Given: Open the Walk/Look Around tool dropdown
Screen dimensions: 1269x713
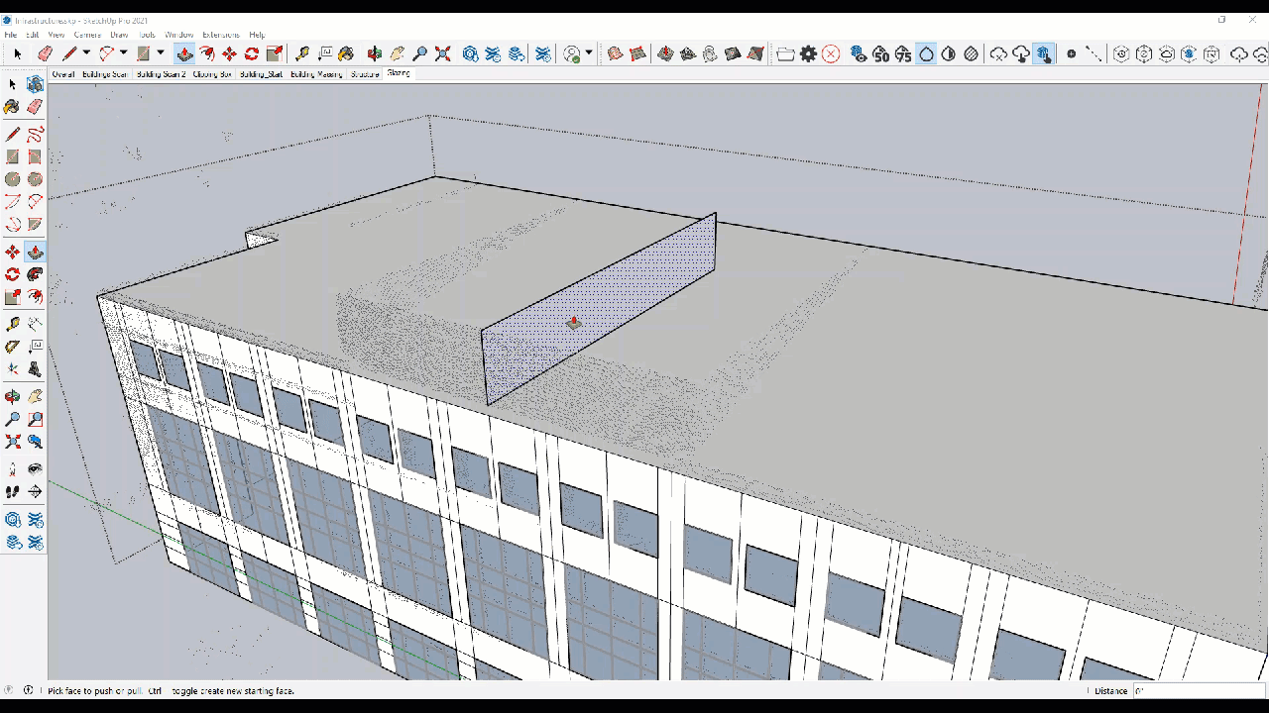Looking at the screenshot, I should point(588,54).
